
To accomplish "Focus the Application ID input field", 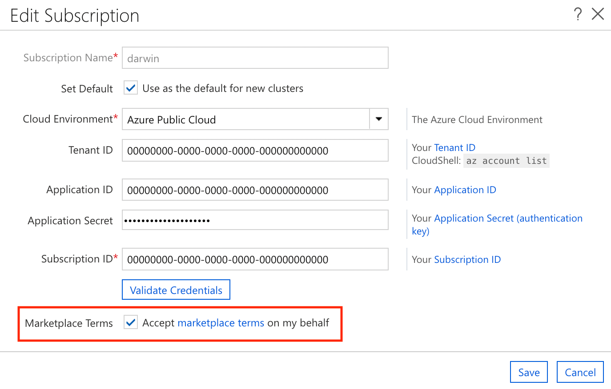I will (x=255, y=190).
